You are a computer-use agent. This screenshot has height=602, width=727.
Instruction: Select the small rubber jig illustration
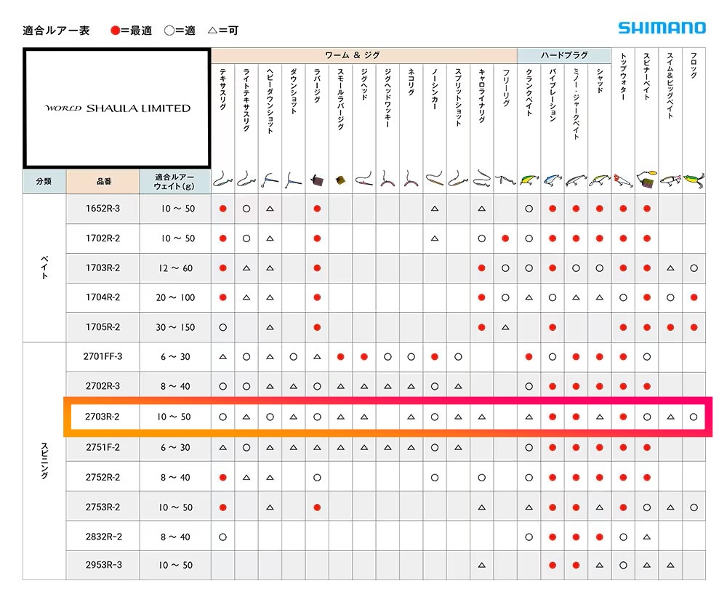coord(340,180)
